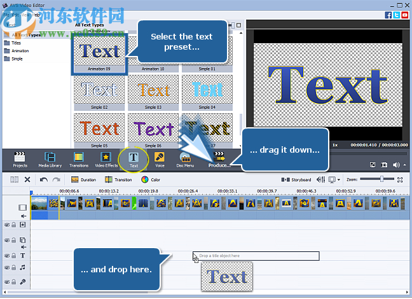
Task: Mute the main video track audio
Action: pos(24,216)
